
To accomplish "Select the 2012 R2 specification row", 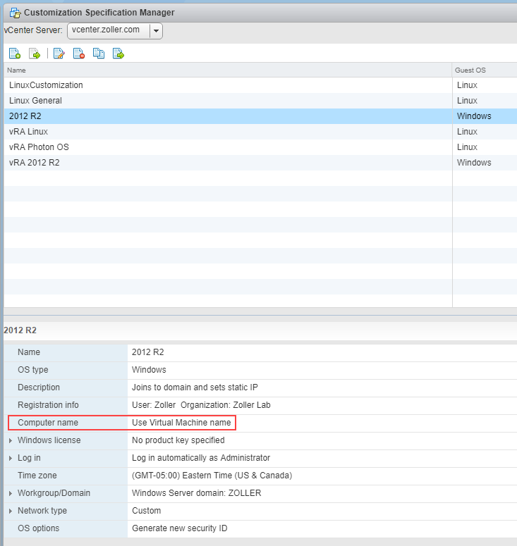I will point(260,116).
